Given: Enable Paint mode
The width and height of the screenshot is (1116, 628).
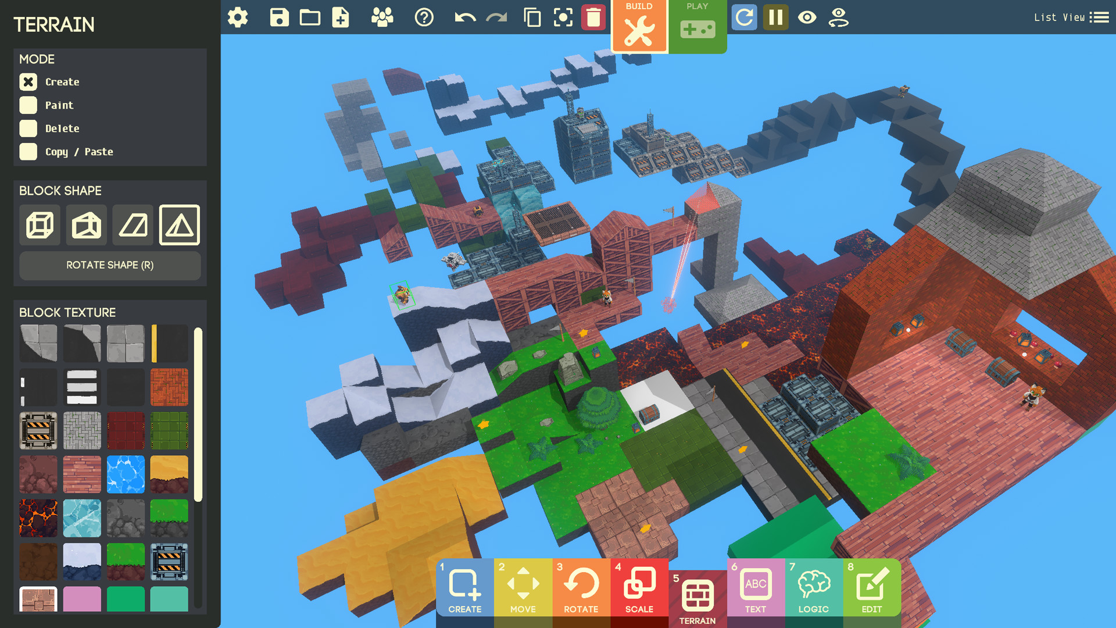Looking at the screenshot, I should click(x=28, y=105).
